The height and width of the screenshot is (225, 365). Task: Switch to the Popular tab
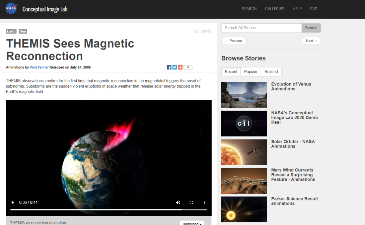251,72
